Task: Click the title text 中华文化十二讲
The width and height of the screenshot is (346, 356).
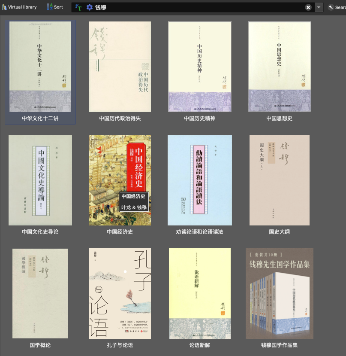Action: tap(40, 118)
